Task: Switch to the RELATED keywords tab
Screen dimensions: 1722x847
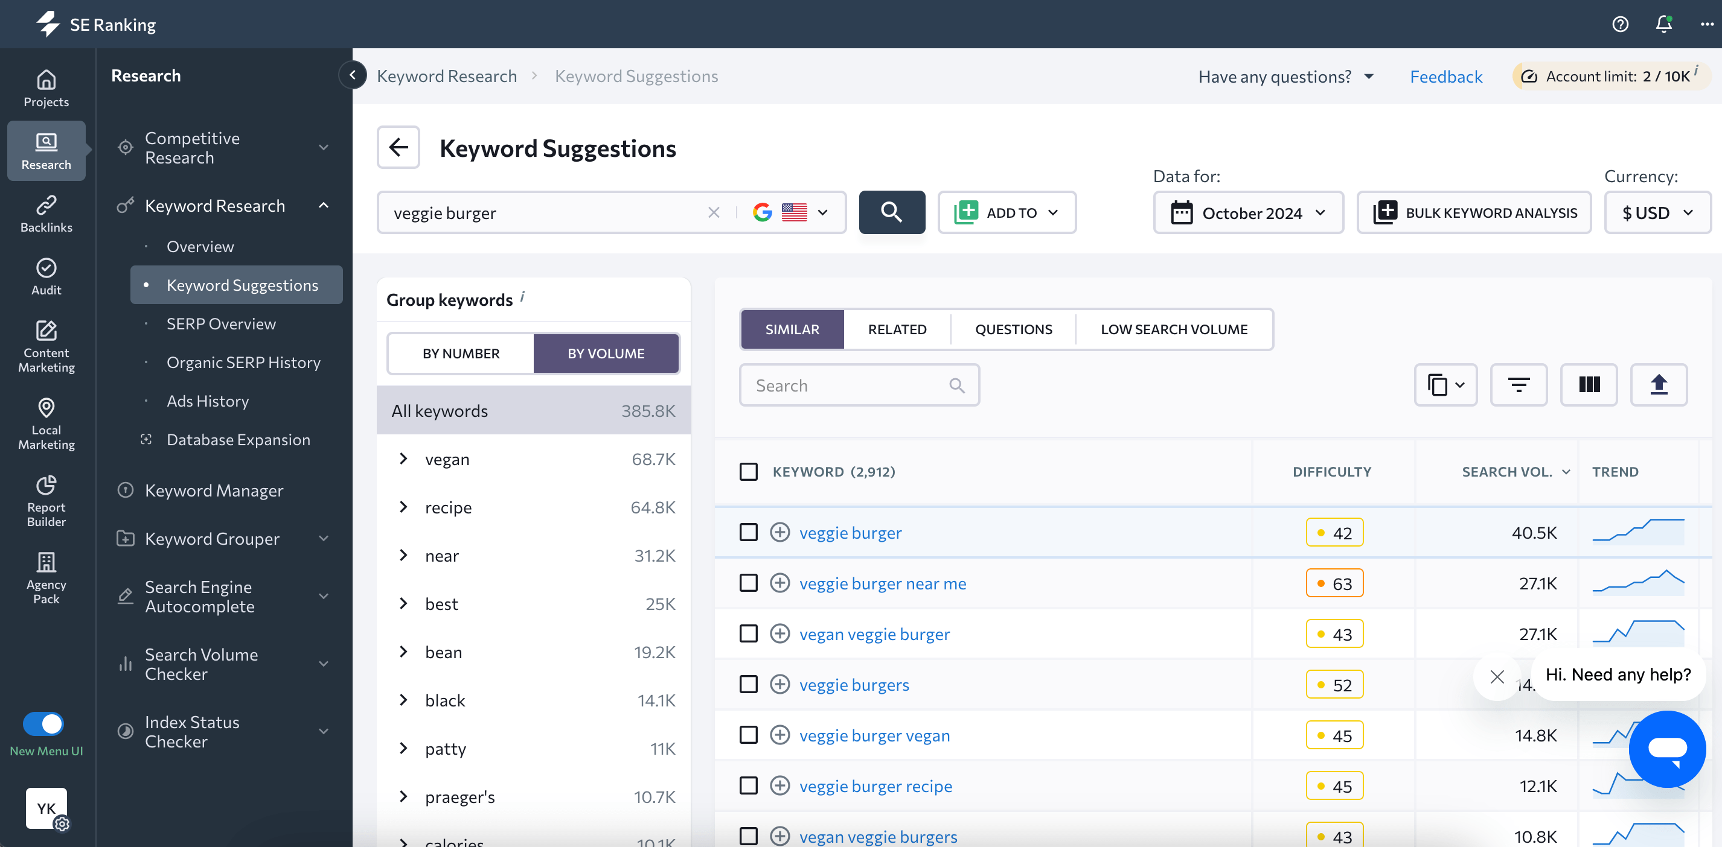Action: 897,328
